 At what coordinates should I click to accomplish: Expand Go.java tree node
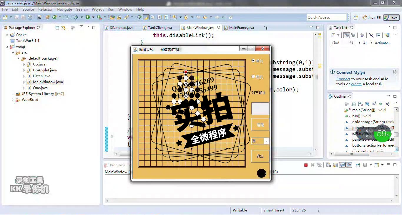coord(24,64)
